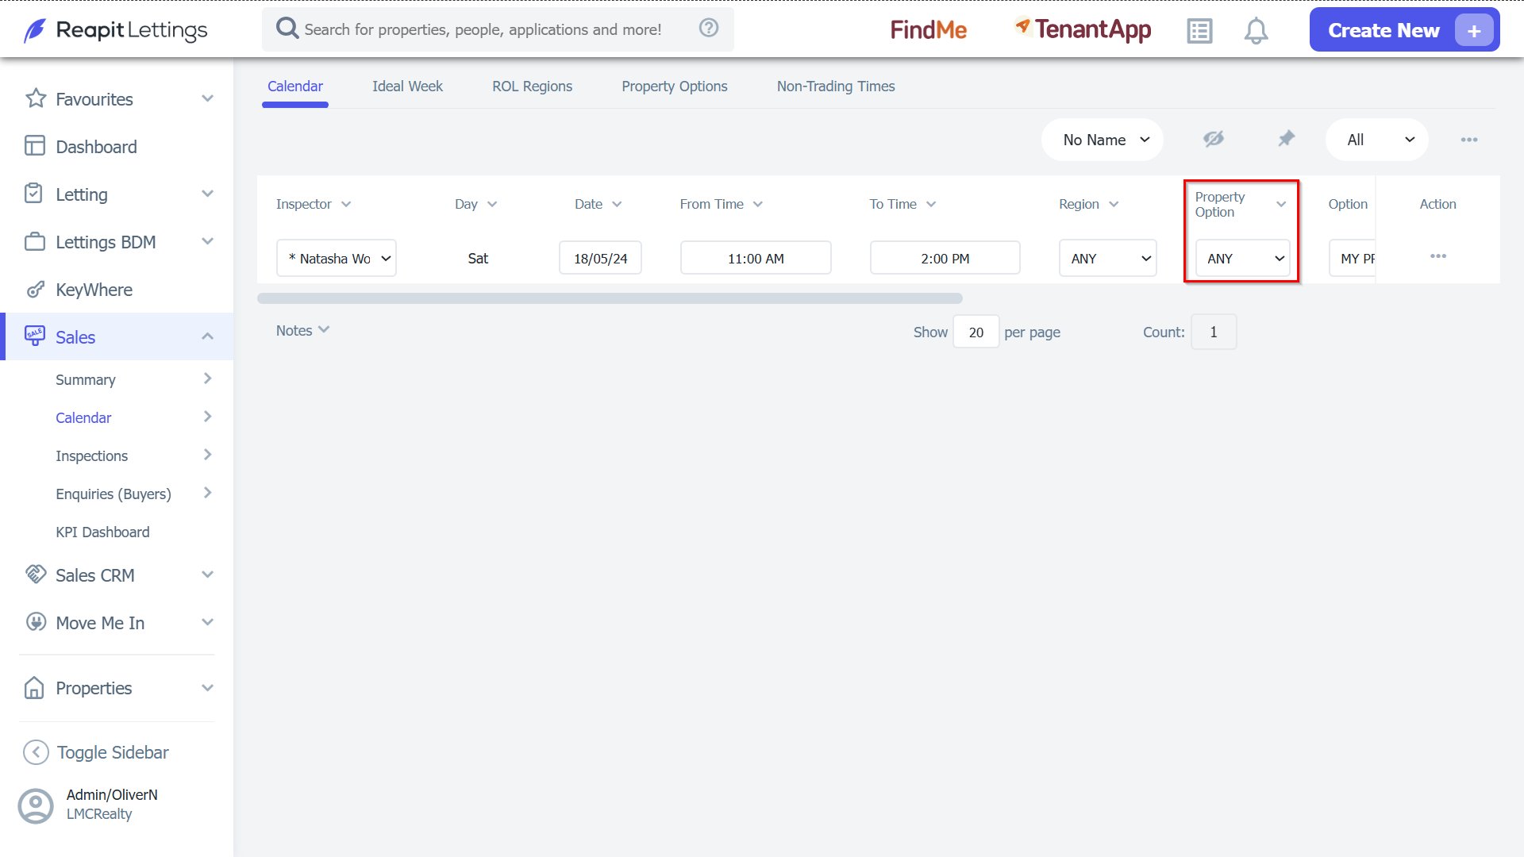Click the pin icon in the toolbar

1286,139
